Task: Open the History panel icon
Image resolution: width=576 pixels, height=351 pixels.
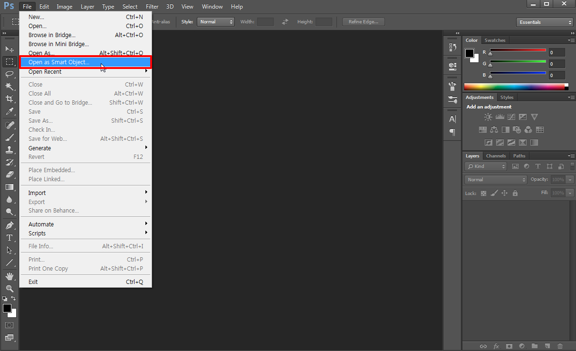Action: [x=452, y=48]
